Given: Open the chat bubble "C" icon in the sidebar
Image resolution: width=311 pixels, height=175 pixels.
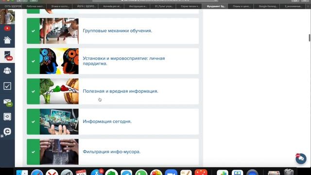Looking at the screenshot, I should point(7,132).
